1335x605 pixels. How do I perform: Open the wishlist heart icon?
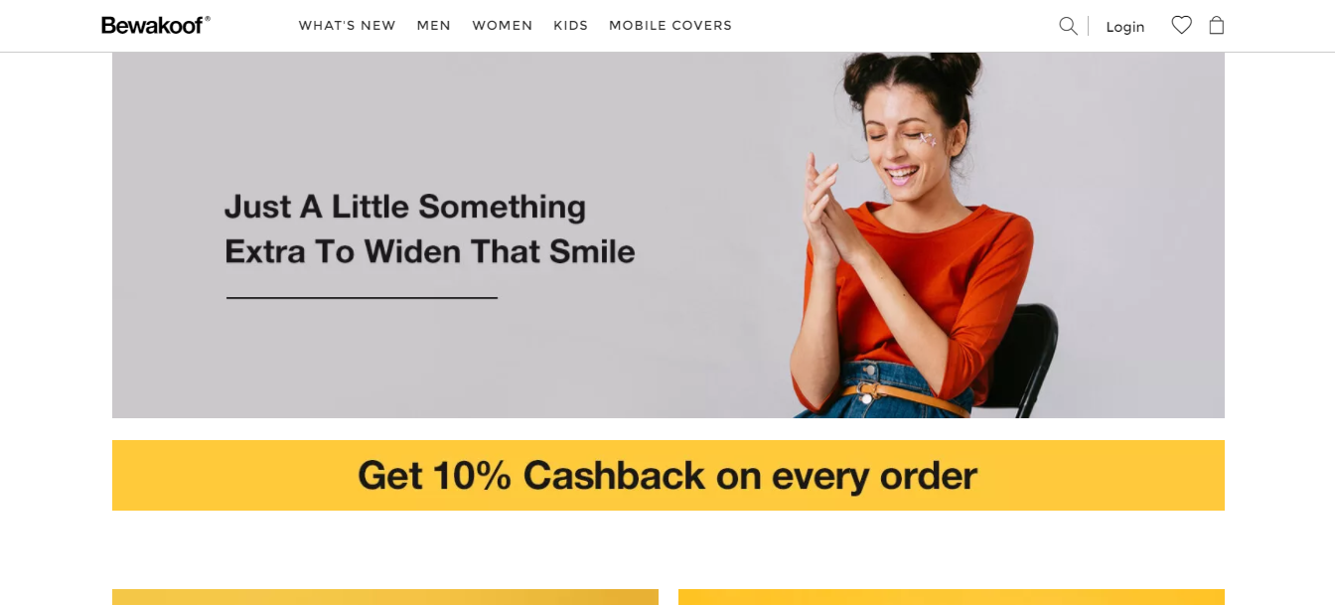(x=1181, y=25)
